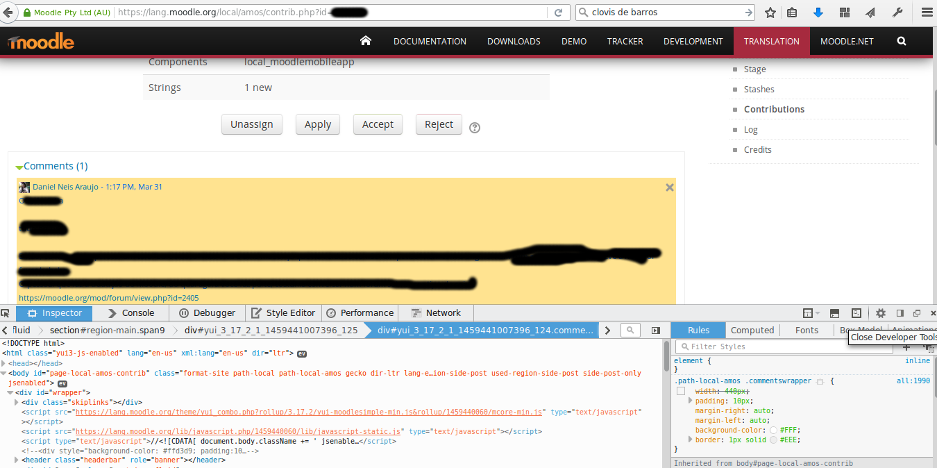
Task: Click Daniel Neis Araujo's avatar
Action: (24, 187)
